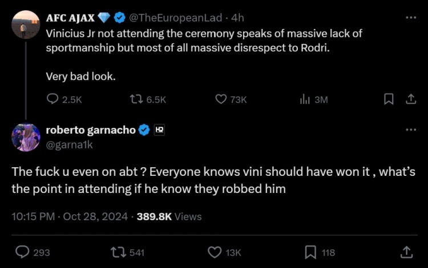The width and height of the screenshot is (428, 268).
Task: Open more options for roberto garnacho tweet
Action: (x=410, y=130)
